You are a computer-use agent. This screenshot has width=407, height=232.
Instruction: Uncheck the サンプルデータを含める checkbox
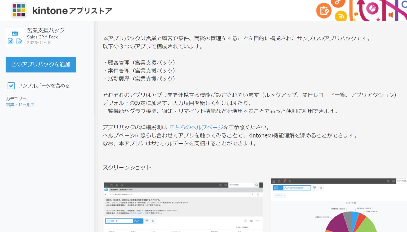tap(11, 86)
